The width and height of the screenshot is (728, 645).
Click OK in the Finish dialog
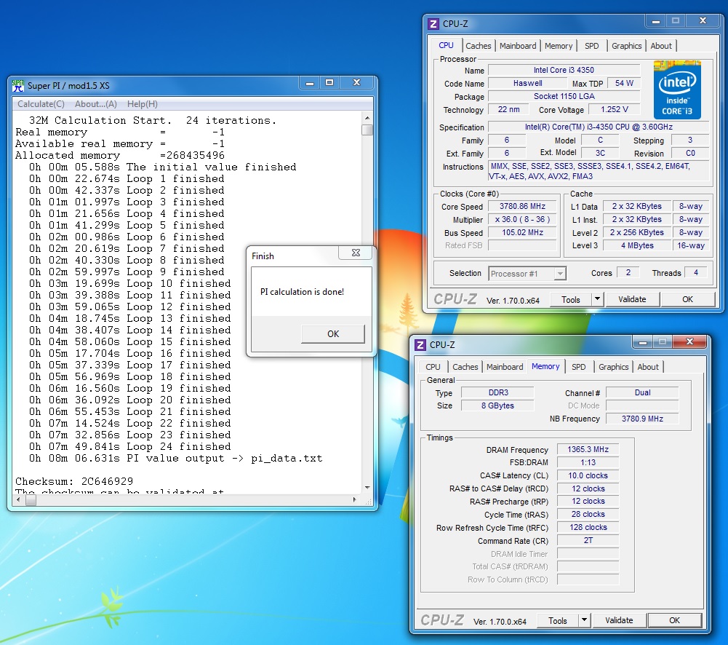[x=333, y=334]
